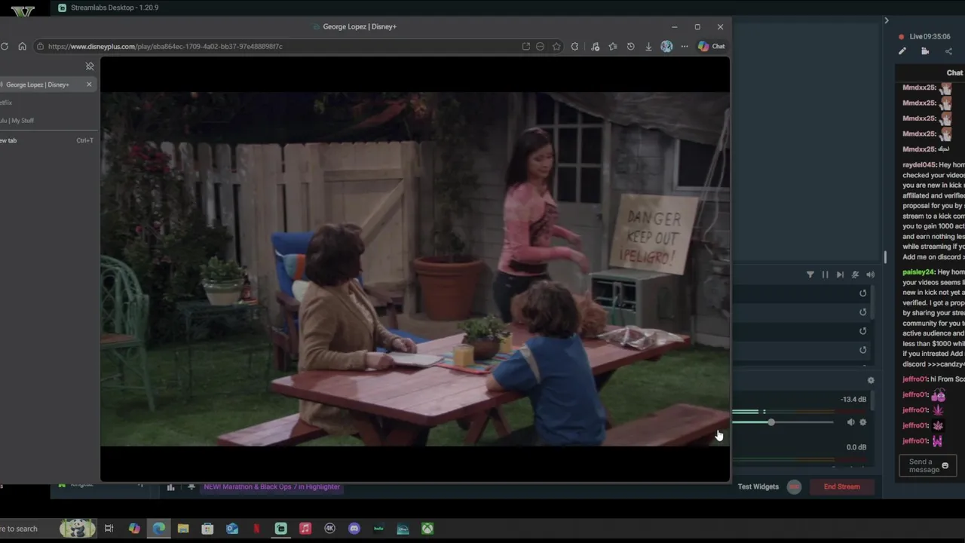Click raydel045 username in chat
The width and height of the screenshot is (965, 543).
[x=919, y=165]
